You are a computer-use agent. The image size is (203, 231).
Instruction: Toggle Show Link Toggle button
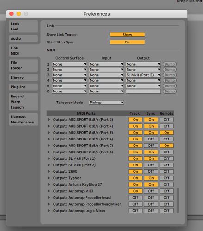[x=127, y=35]
